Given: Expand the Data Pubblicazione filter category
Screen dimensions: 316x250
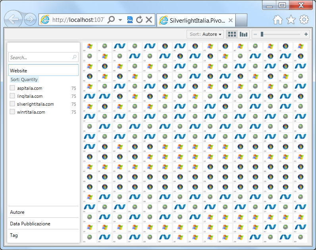Looking at the screenshot, I should pyautogui.click(x=43, y=223).
